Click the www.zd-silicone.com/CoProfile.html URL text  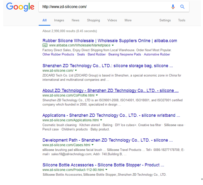coord(68,95)
